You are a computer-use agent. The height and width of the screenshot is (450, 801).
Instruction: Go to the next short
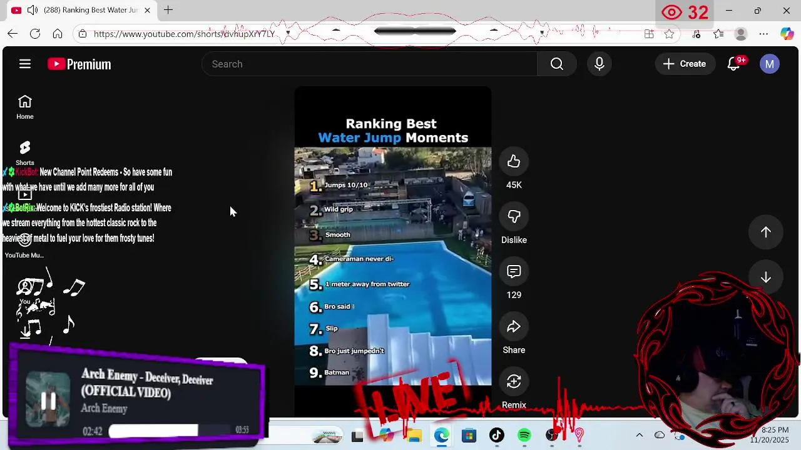click(x=766, y=277)
